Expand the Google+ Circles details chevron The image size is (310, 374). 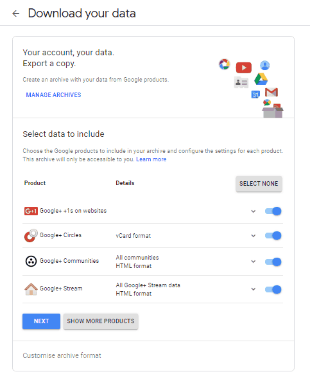(254, 236)
